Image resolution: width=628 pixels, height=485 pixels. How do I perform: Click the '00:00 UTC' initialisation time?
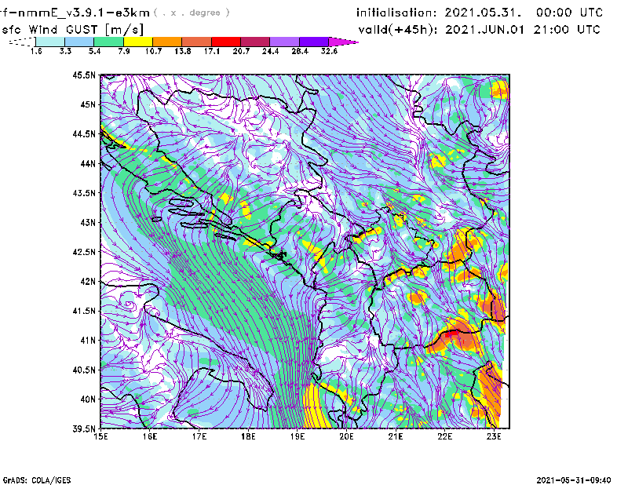pos(570,13)
